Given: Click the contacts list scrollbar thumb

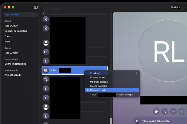Looking at the screenshot, I should pyautogui.click(x=111, y=121).
